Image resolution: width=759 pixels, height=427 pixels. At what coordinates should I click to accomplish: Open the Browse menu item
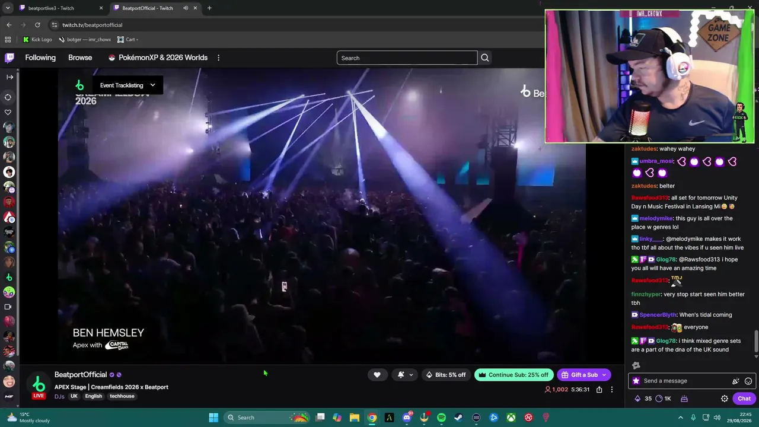80,58
